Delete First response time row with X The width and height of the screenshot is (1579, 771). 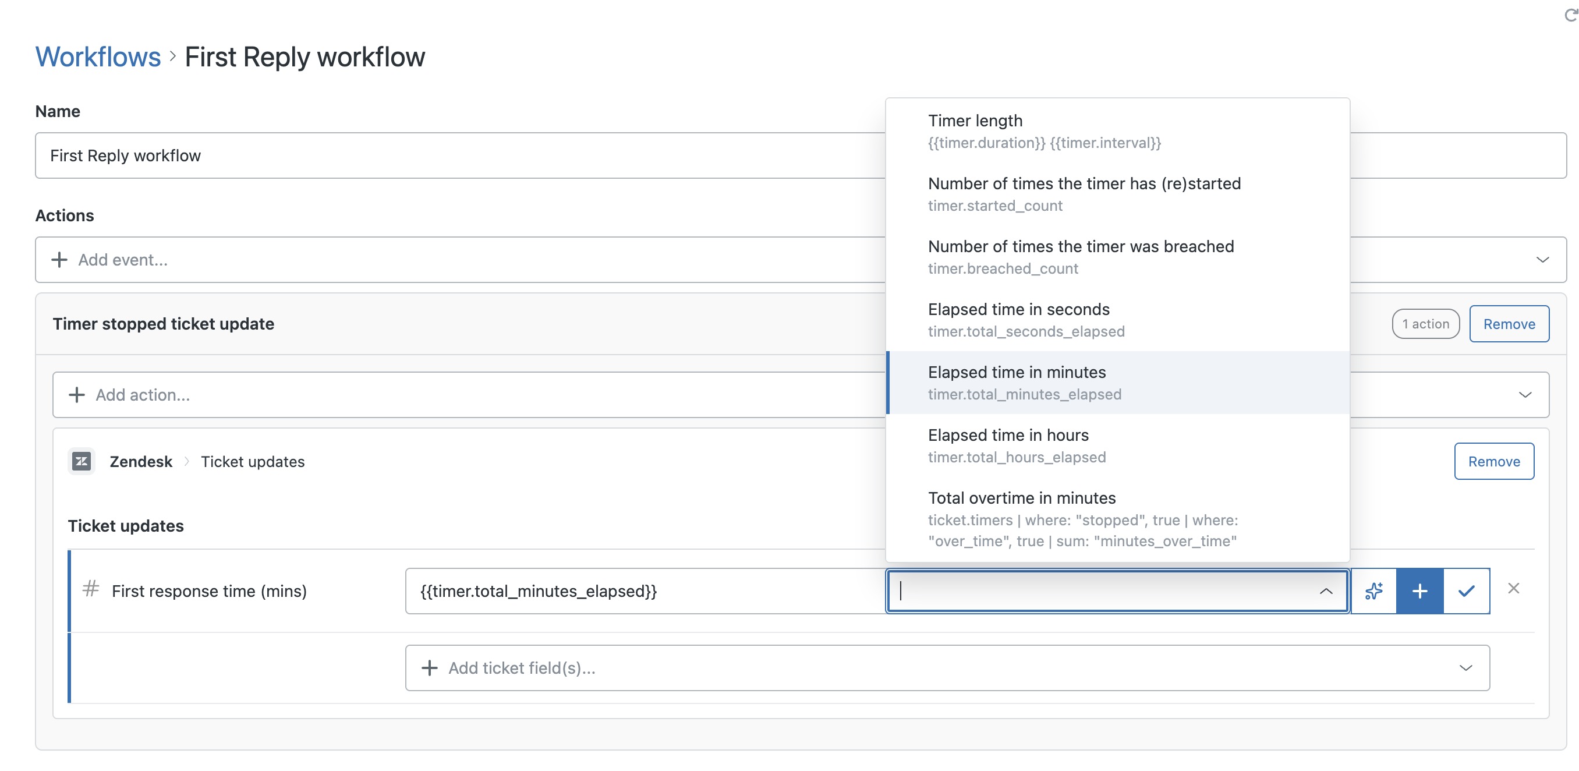pyautogui.click(x=1513, y=588)
